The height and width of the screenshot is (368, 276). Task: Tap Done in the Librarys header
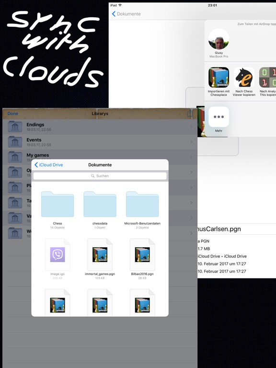[x=12, y=114]
